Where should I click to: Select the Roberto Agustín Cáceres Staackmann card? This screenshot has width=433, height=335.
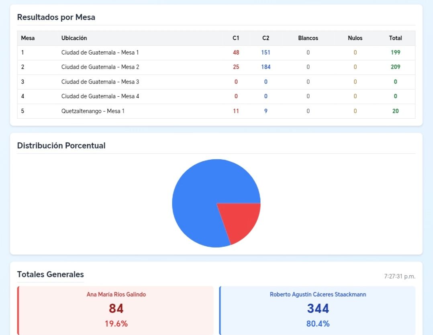pyautogui.click(x=318, y=310)
